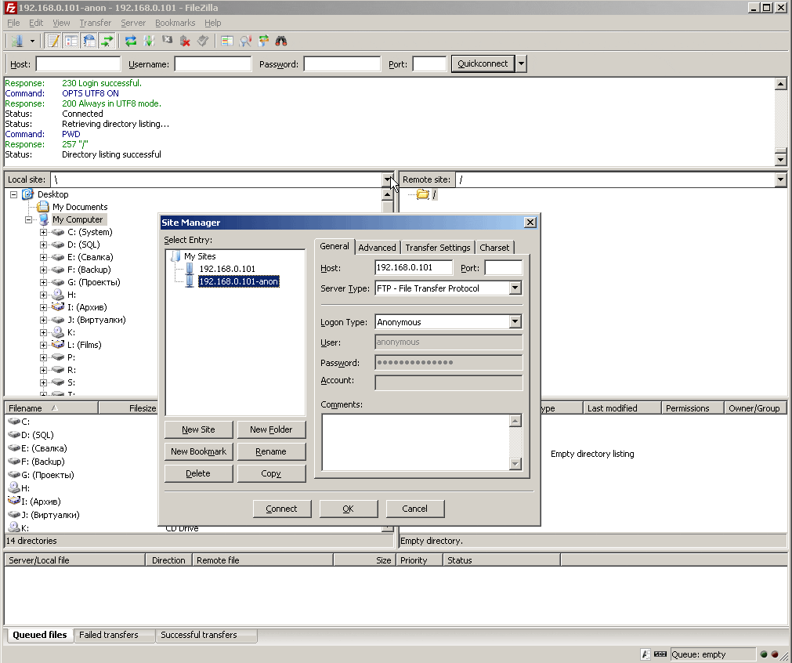The height and width of the screenshot is (663, 792).
Task: Click the remote root folder icon
Action: point(423,194)
